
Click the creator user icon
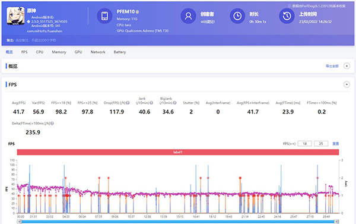click(x=188, y=16)
